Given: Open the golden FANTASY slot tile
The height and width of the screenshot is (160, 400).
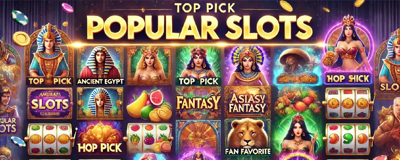Looking at the screenshot, I should tap(198, 103).
